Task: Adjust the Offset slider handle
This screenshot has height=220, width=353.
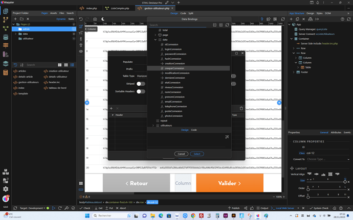Action: coord(308,197)
